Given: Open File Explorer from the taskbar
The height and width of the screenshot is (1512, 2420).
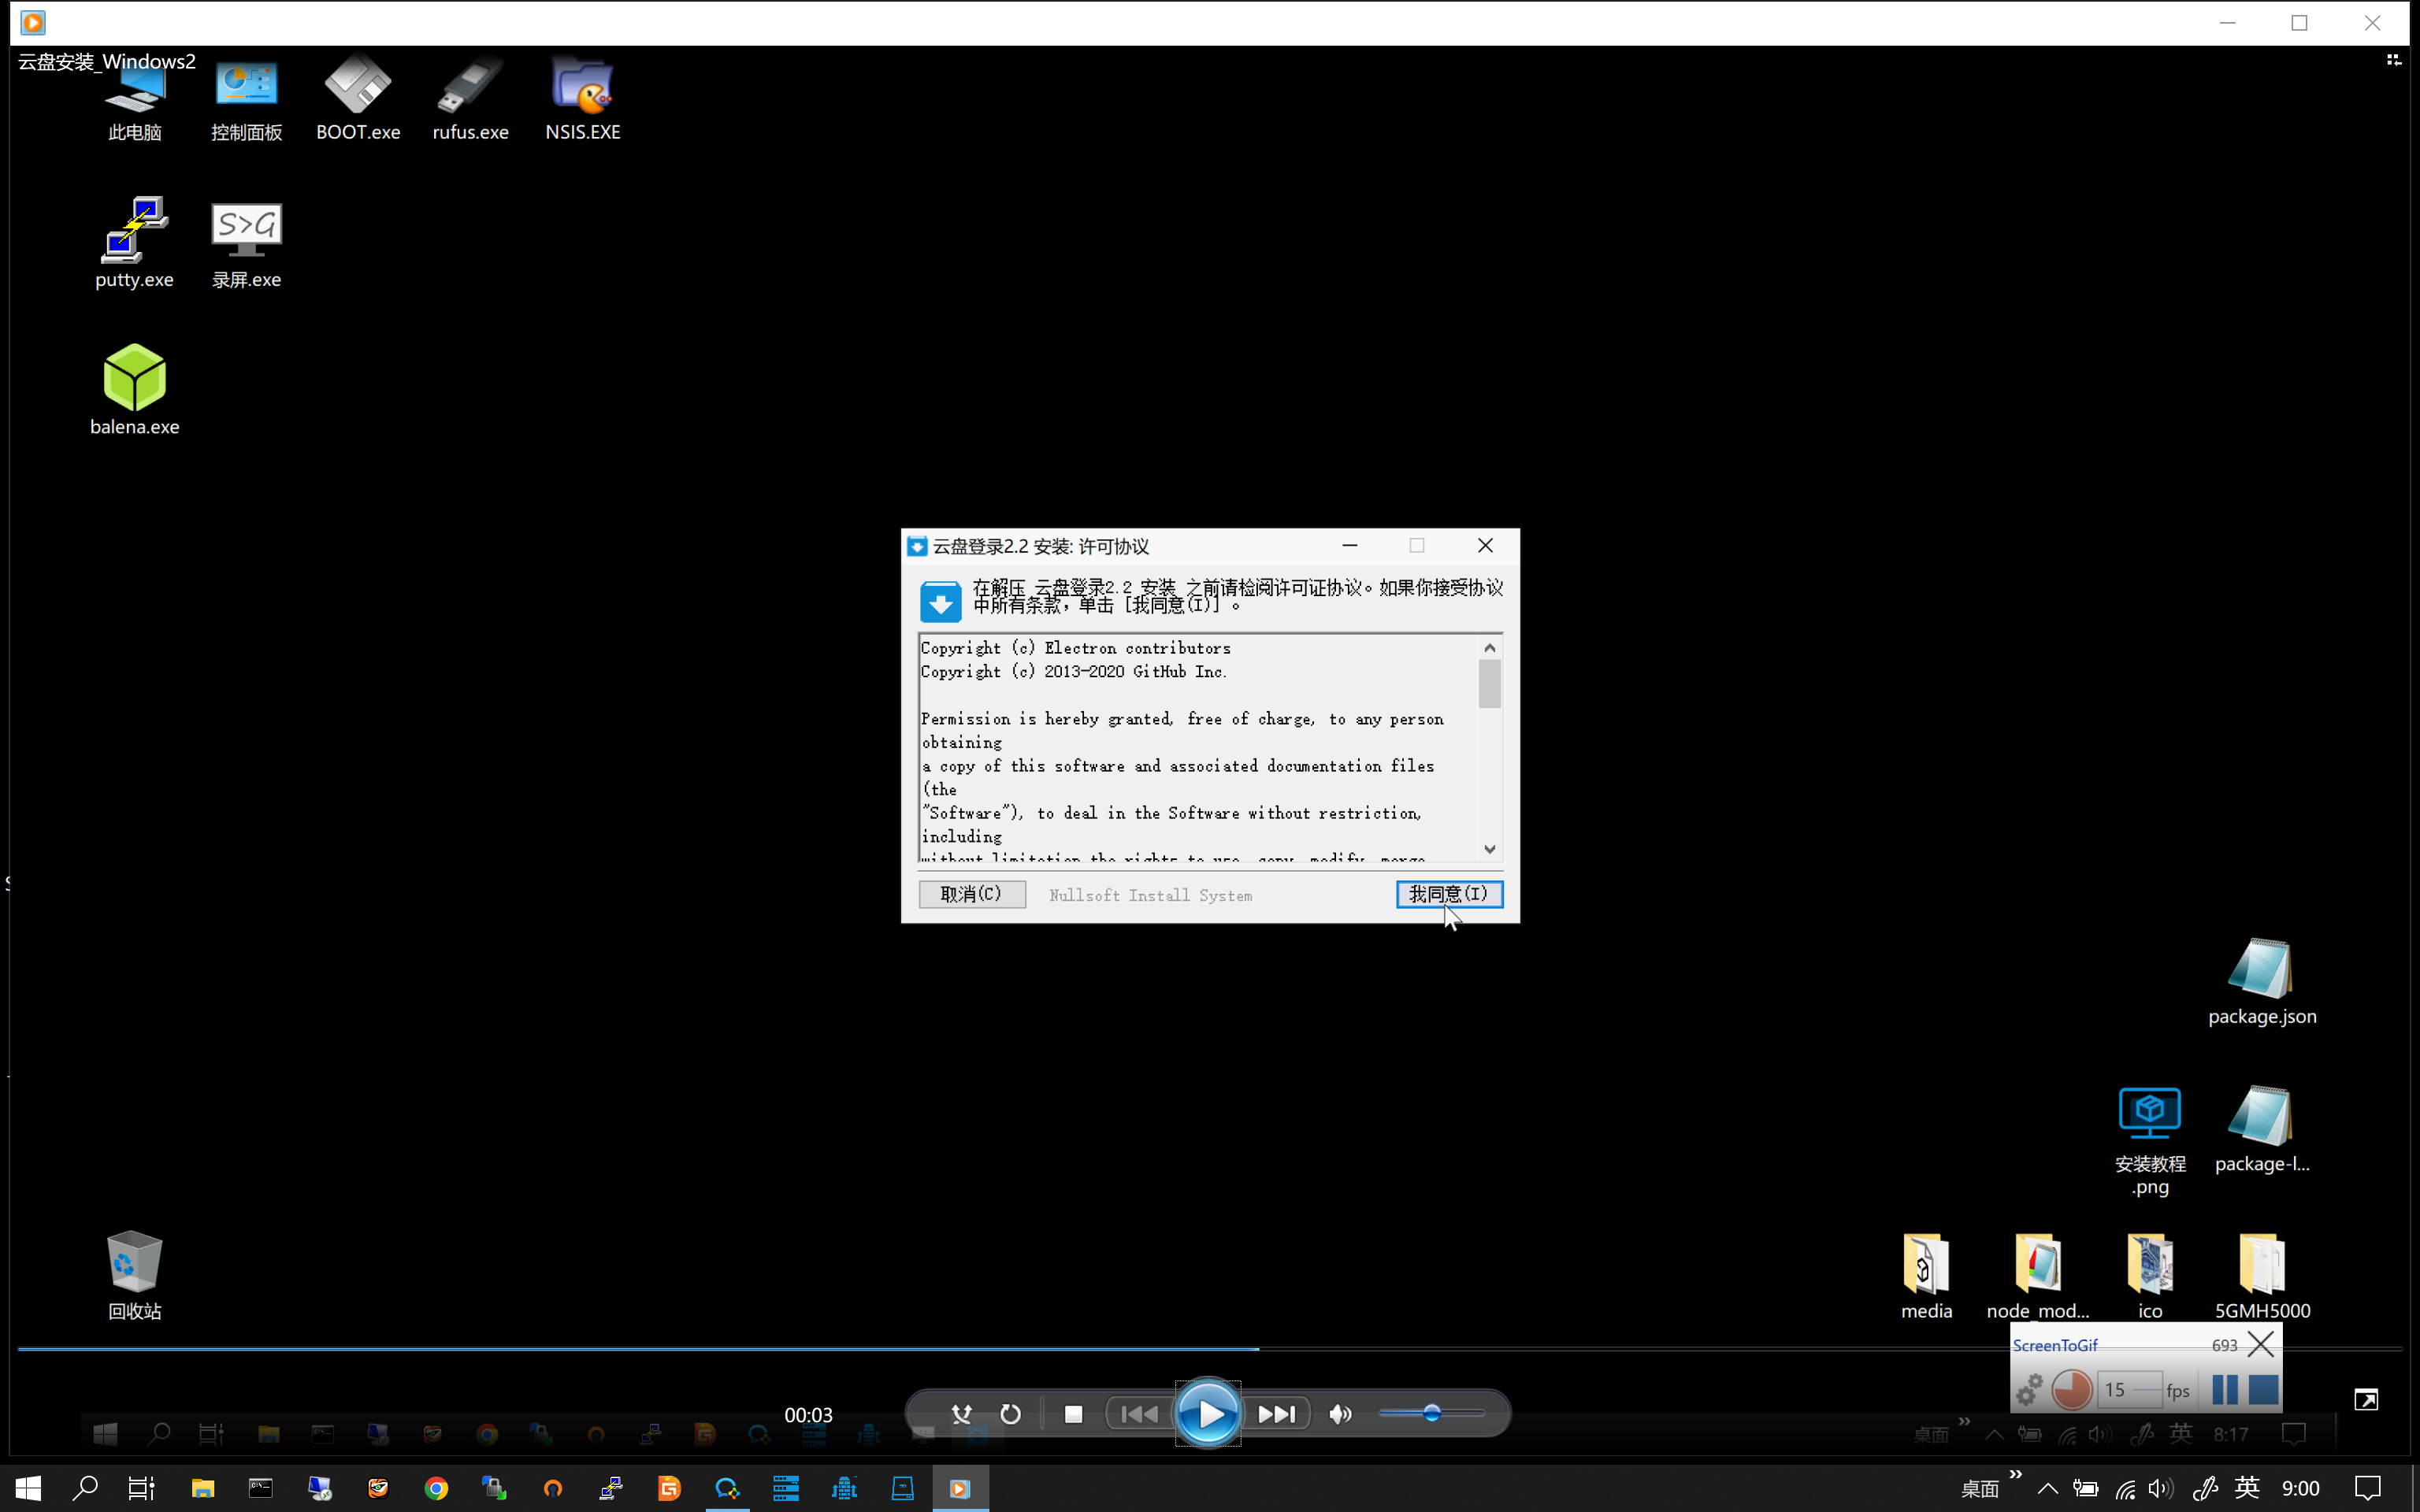Looking at the screenshot, I should point(203,1488).
